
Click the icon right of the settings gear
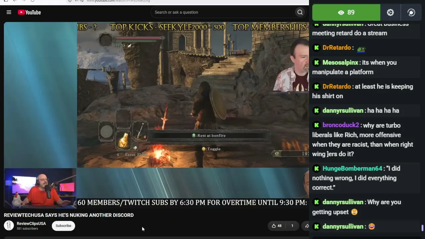tap(411, 13)
